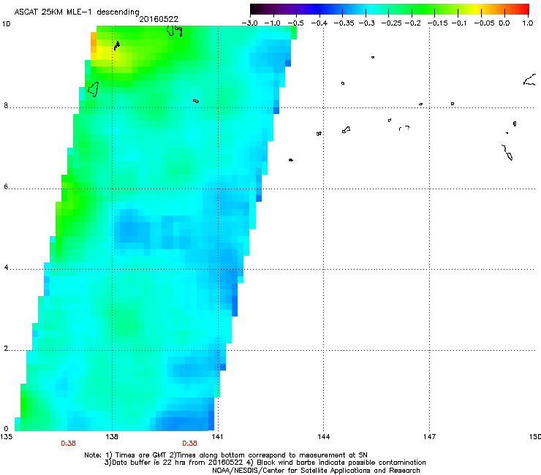The height and width of the screenshot is (475, 541).
Task: Click the latitude axis label 2
Action: pos(6,349)
